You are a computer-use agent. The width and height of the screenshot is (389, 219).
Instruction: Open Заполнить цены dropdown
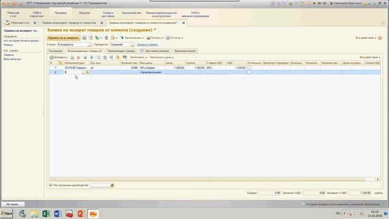tap(161, 57)
